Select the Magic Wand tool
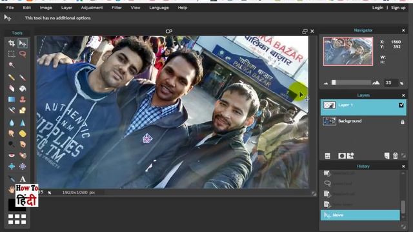Screen dimensions: 413x232 click(12, 65)
